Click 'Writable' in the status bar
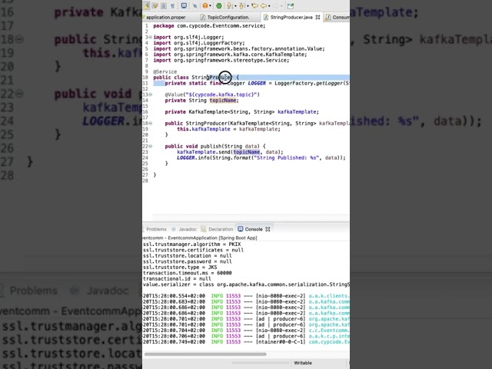Screen dimensions: 492x369 [303, 363]
